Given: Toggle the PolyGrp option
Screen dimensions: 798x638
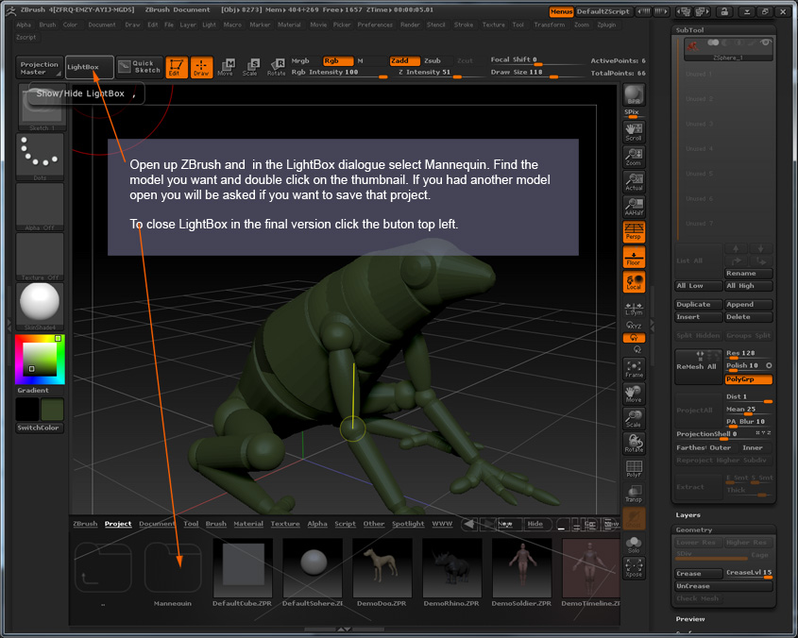Looking at the screenshot, I should [748, 379].
